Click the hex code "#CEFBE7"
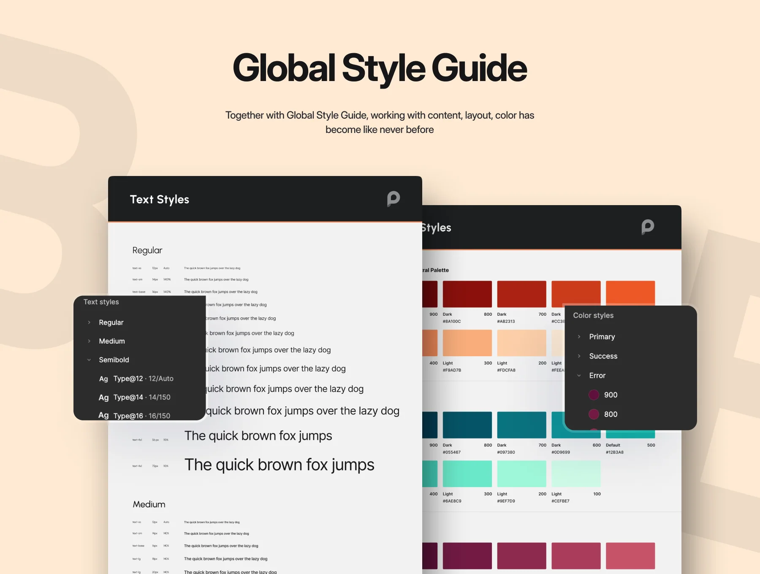The image size is (760, 574). (x=560, y=501)
